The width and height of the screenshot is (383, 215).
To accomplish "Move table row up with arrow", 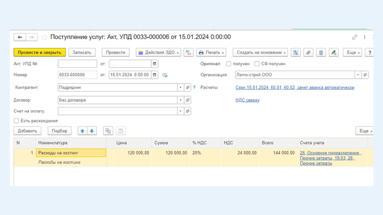I will click(x=82, y=131).
